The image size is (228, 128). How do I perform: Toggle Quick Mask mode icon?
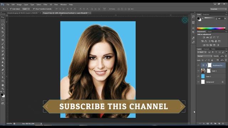coord(2,100)
